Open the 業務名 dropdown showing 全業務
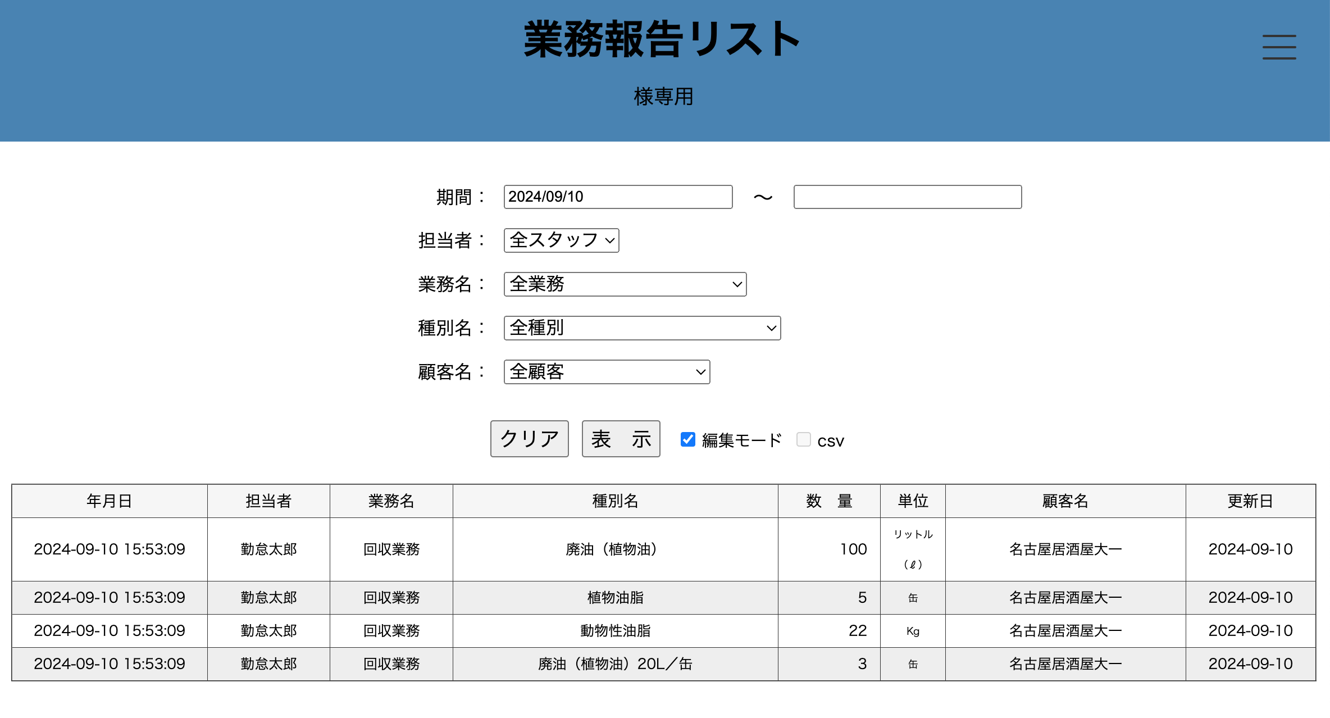Viewport: 1330px width, 718px height. click(625, 284)
